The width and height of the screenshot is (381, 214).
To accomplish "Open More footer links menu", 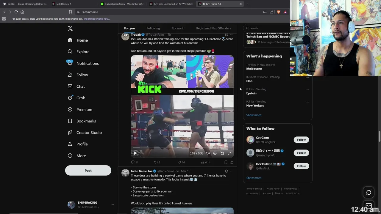I will 279,193.
